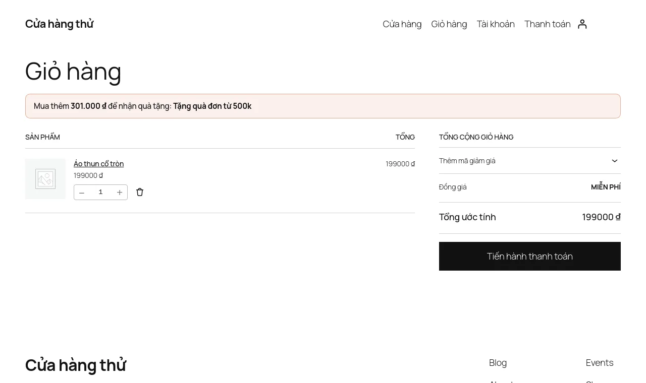Focus the quantity input field
The width and height of the screenshot is (646, 383).
tap(100, 192)
